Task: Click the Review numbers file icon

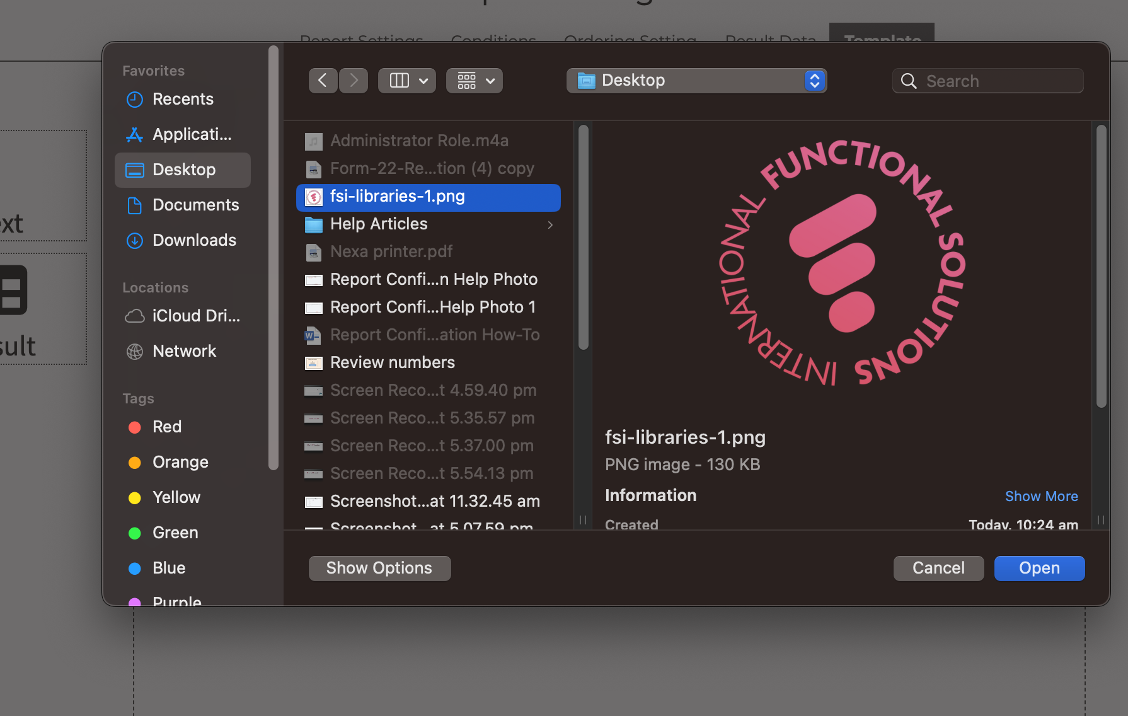Action: 314,364
